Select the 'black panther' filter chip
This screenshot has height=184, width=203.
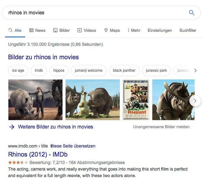pos(124,70)
